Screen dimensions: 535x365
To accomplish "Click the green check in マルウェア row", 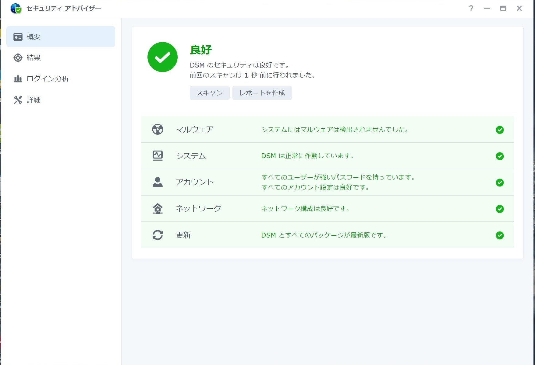I will (500, 130).
